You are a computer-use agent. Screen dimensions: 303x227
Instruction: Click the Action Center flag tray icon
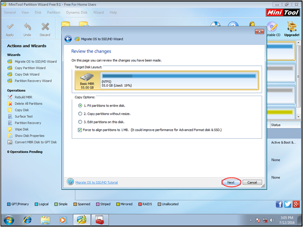pos(258,220)
